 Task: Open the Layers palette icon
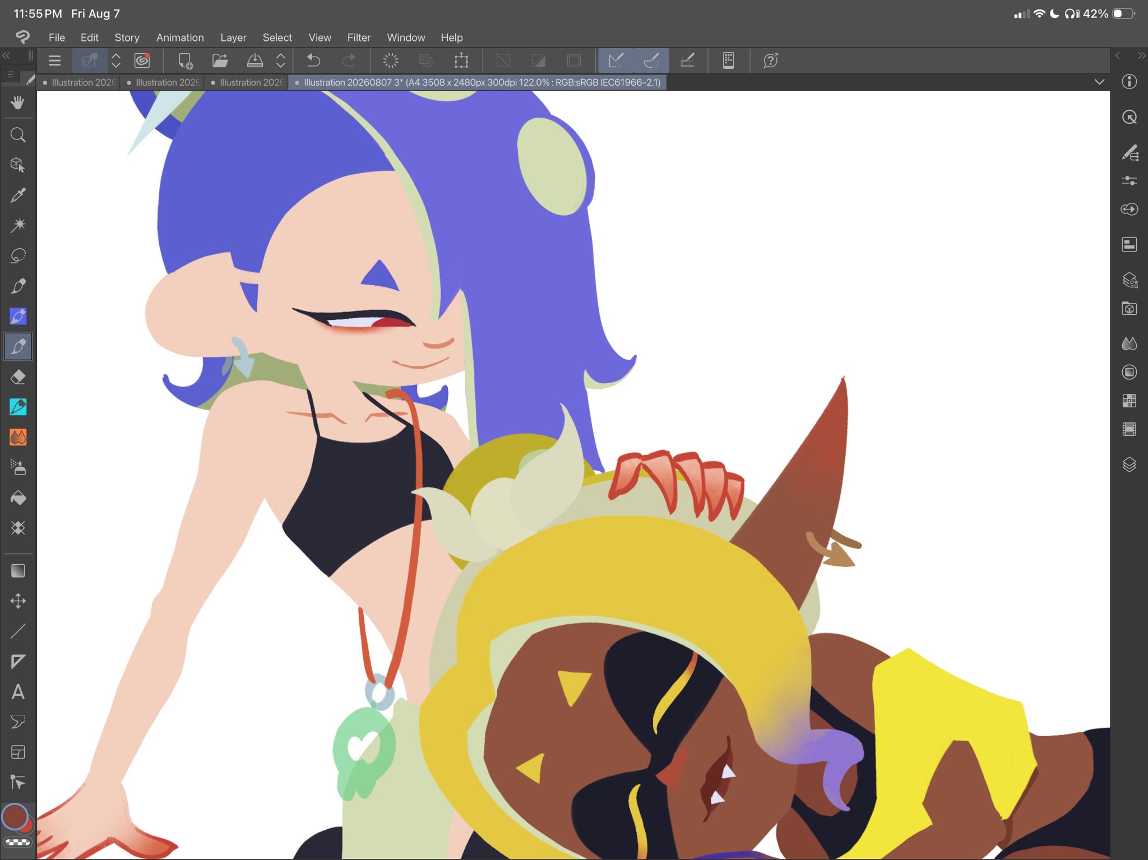1130,464
